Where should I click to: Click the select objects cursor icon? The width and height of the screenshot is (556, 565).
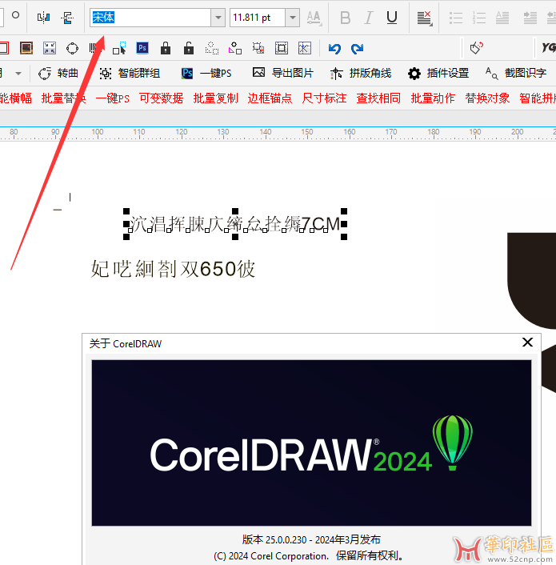click(119, 48)
